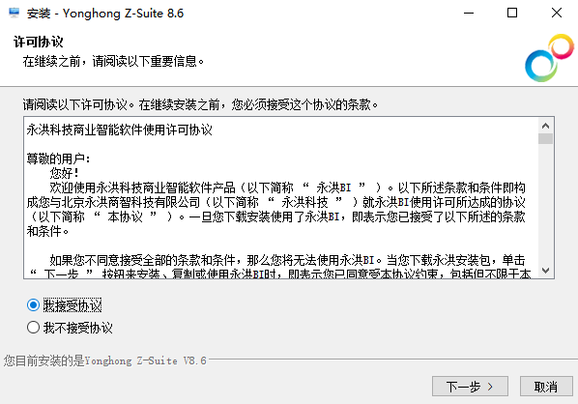Image resolution: width=578 pixels, height=404 pixels.
Task: Click the 取消 button
Action: click(x=546, y=387)
